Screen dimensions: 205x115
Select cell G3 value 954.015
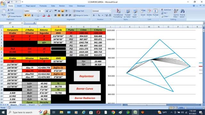coord(84,36)
